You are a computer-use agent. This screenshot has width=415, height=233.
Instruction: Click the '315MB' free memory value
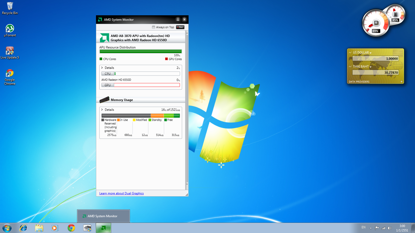tap(175, 135)
